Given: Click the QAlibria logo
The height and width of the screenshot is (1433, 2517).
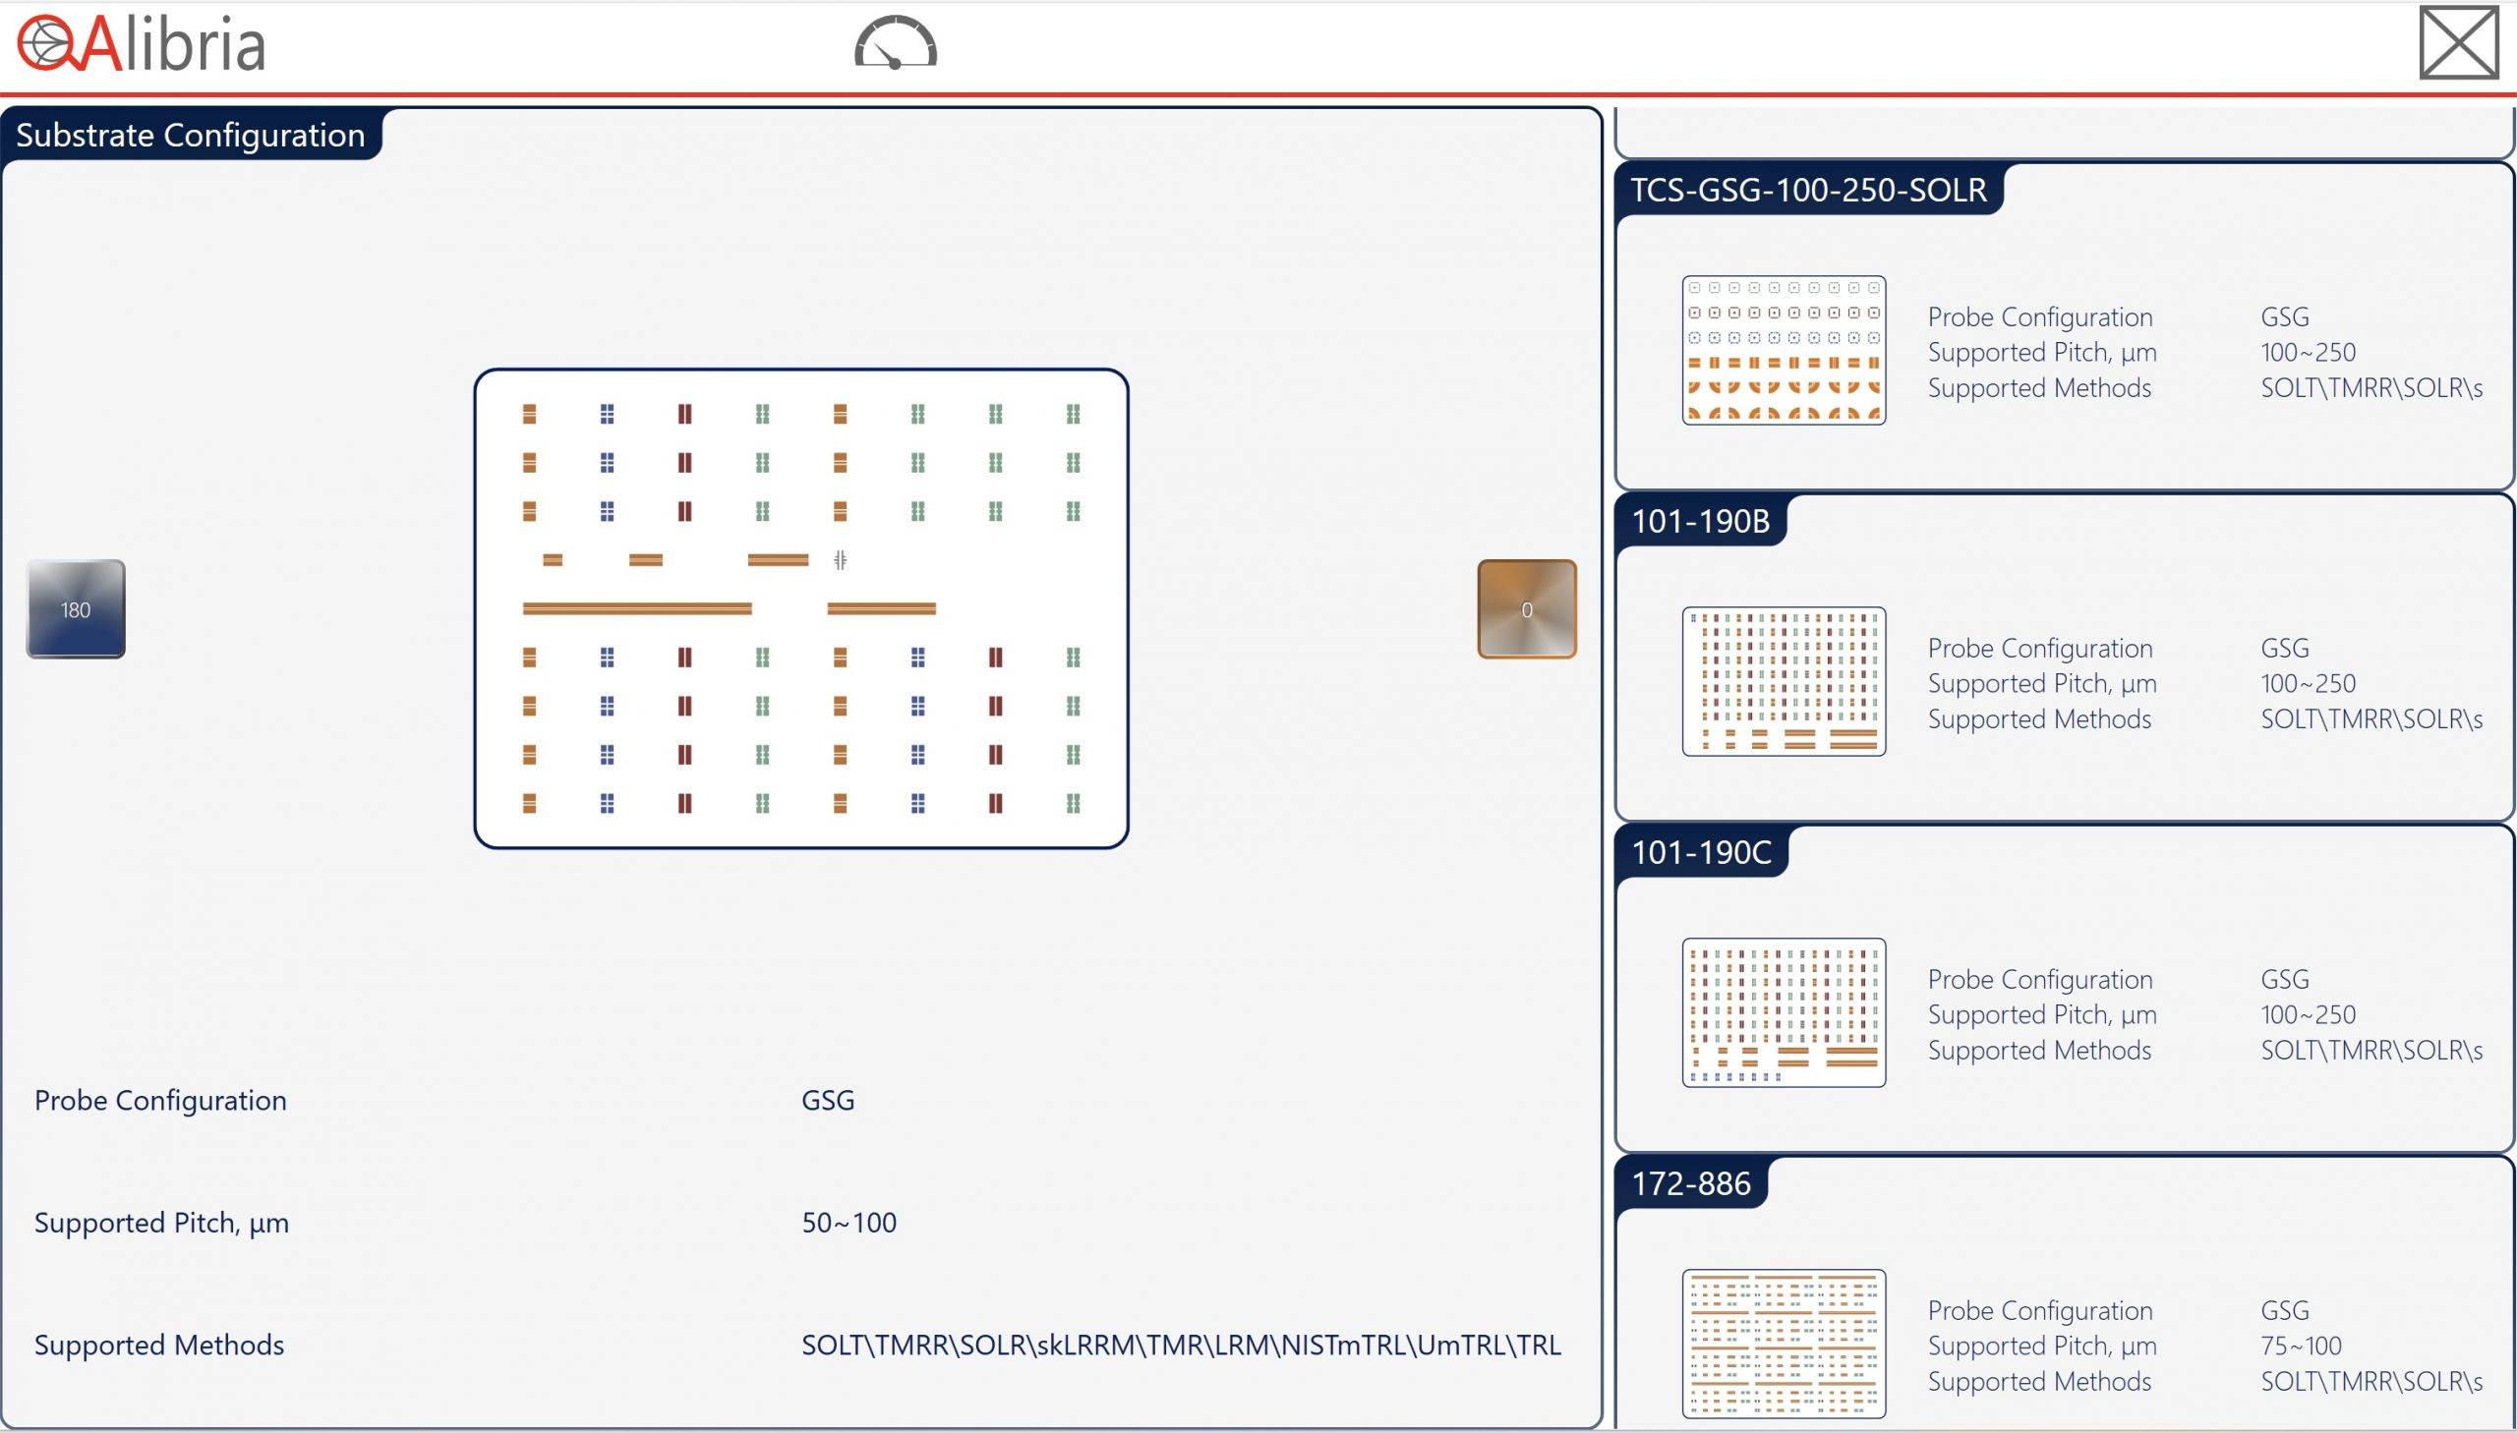Looking at the screenshot, I should pos(143,44).
